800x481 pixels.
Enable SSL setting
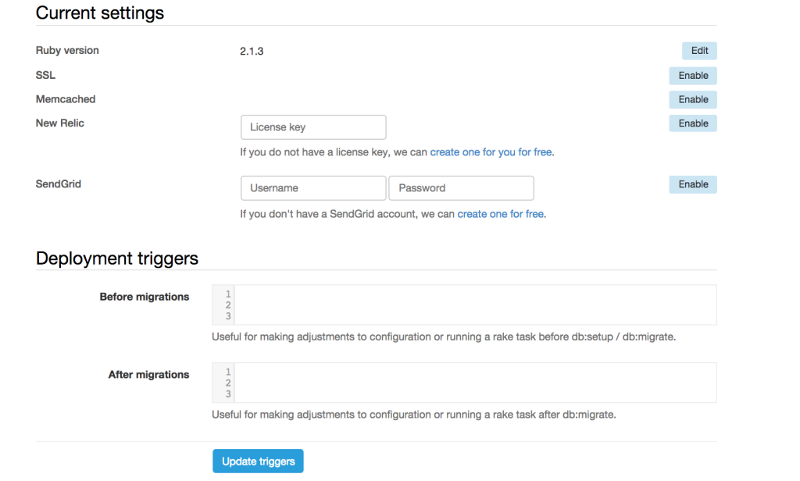693,76
